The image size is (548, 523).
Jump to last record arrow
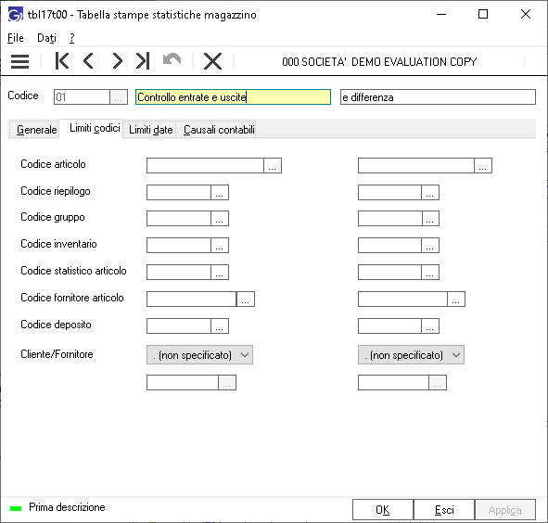click(x=143, y=61)
